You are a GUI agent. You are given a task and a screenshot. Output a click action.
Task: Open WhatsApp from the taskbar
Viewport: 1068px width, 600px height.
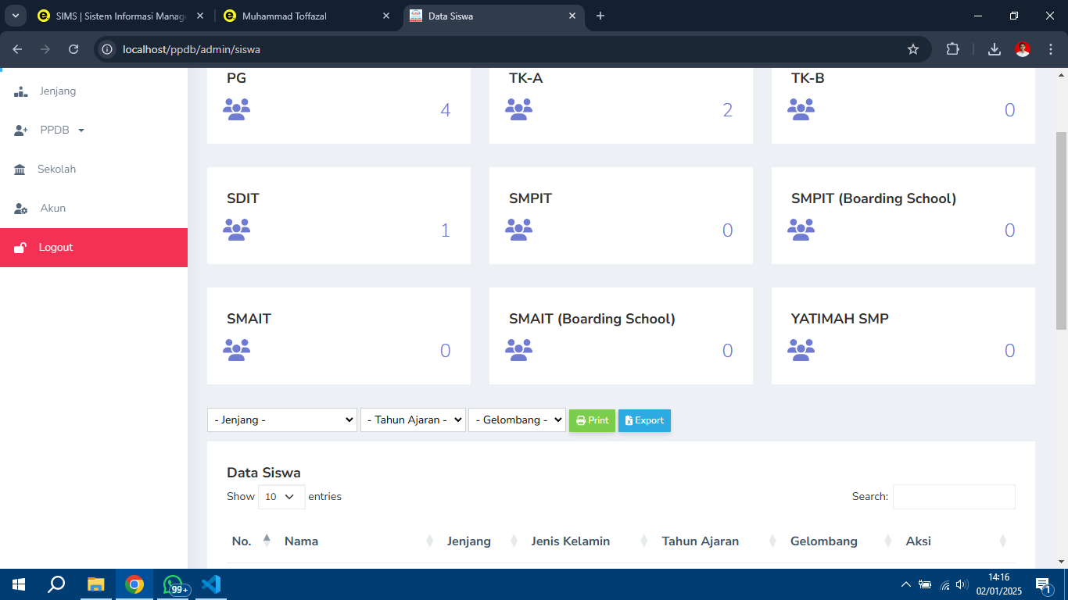pyautogui.click(x=174, y=584)
